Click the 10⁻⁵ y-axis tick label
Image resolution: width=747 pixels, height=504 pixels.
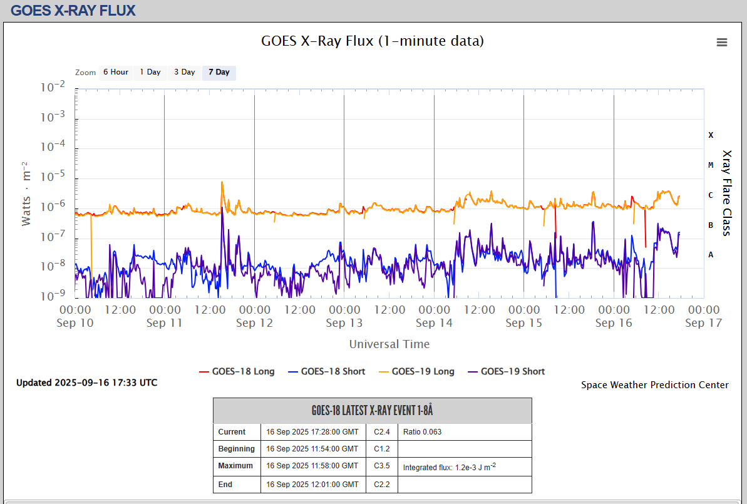point(53,177)
